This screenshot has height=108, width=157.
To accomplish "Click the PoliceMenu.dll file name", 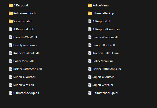I will point(23,61).
